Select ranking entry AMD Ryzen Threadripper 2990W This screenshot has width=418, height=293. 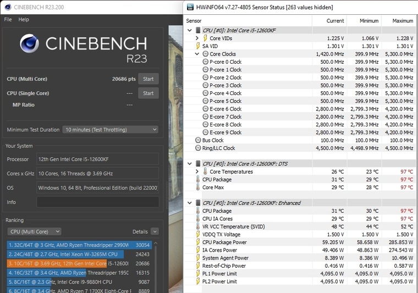point(79,245)
